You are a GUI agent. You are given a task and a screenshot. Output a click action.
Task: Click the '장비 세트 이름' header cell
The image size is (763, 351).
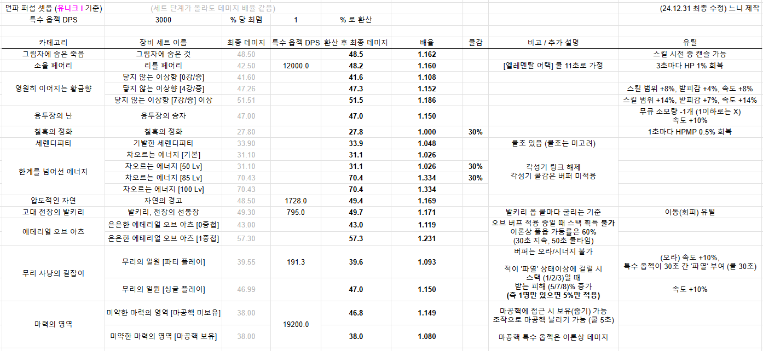(163, 43)
